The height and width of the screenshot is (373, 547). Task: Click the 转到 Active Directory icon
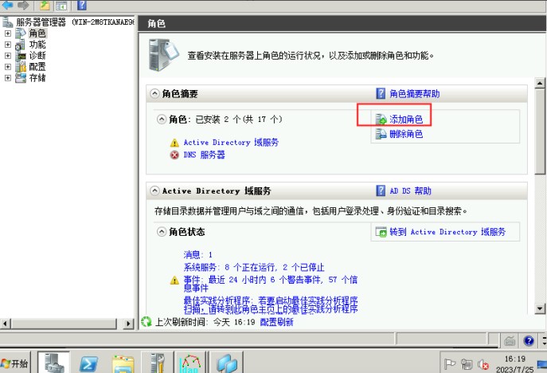coord(381,232)
